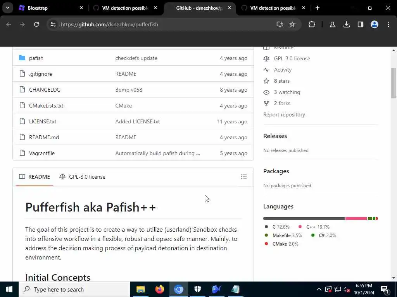Go forward to next page
This screenshot has width=397, height=297.
pos(22,24)
